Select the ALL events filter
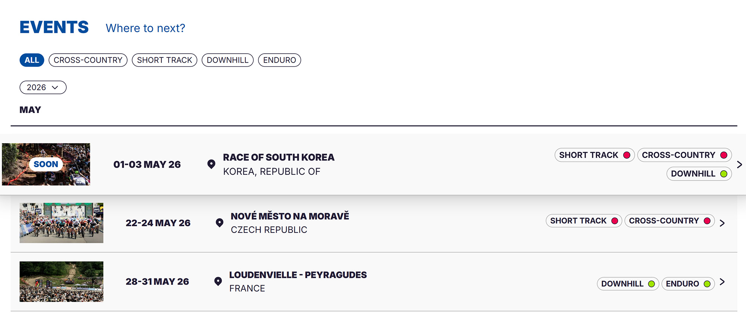Screen dimensions: 746x322 coord(32,60)
